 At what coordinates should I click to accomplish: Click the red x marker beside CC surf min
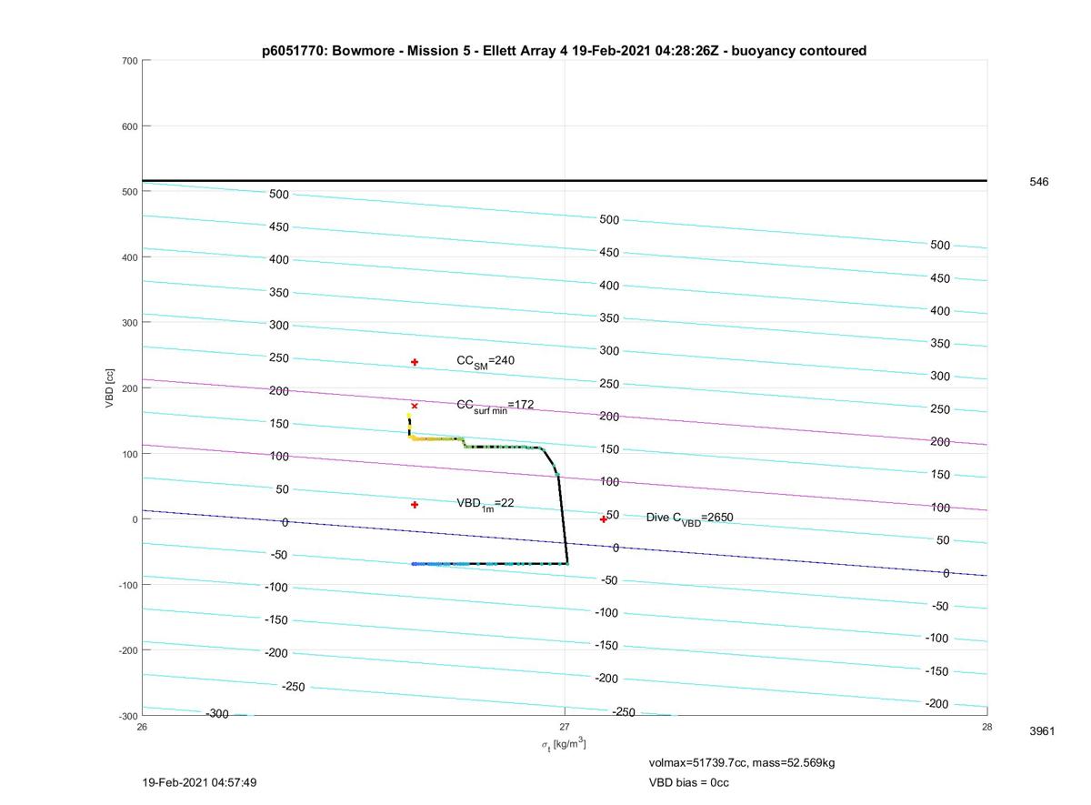tap(415, 407)
